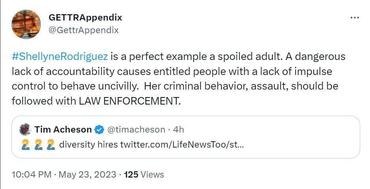Viewport: 370px width, 189px height.
Task: Click the last facepalm emoji
Action: tap(50, 144)
